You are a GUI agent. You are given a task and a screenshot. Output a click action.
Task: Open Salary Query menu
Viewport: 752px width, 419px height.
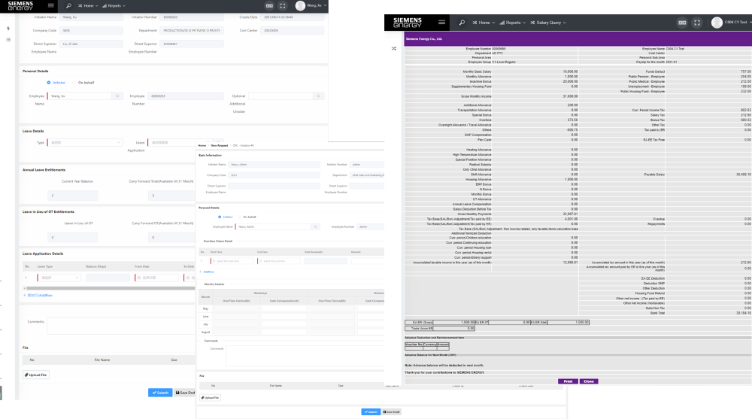[x=547, y=23]
